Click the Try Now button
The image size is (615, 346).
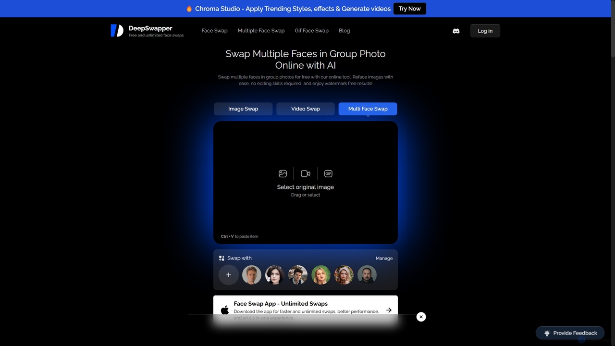(x=410, y=9)
